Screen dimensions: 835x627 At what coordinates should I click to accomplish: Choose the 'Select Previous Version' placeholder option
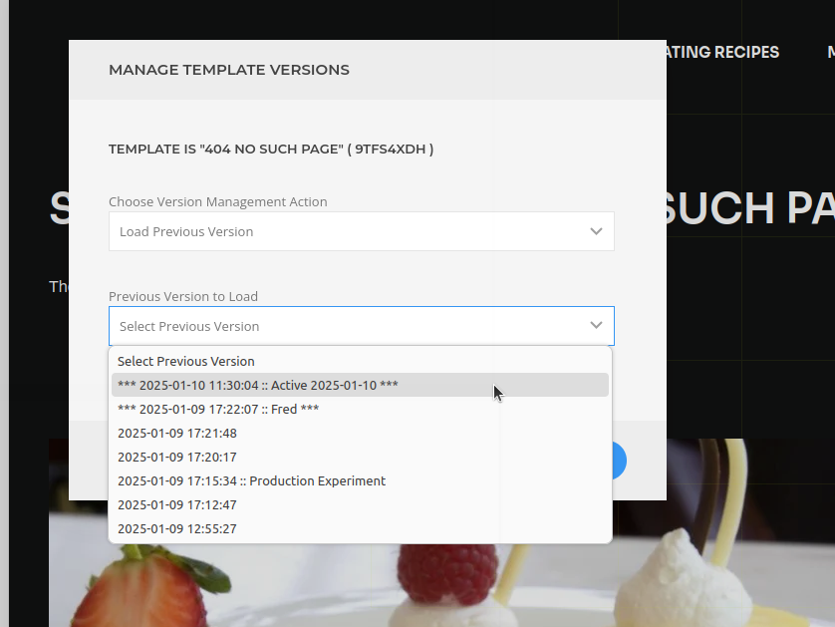360,361
